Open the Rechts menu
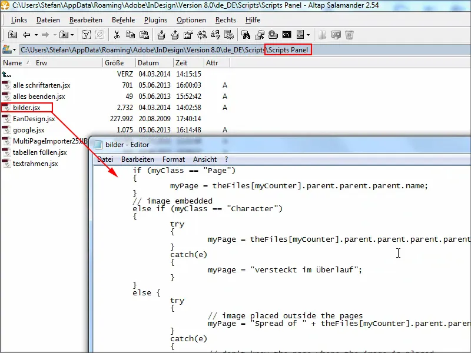The width and height of the screenshot is (471, 353). pos(225,20)
